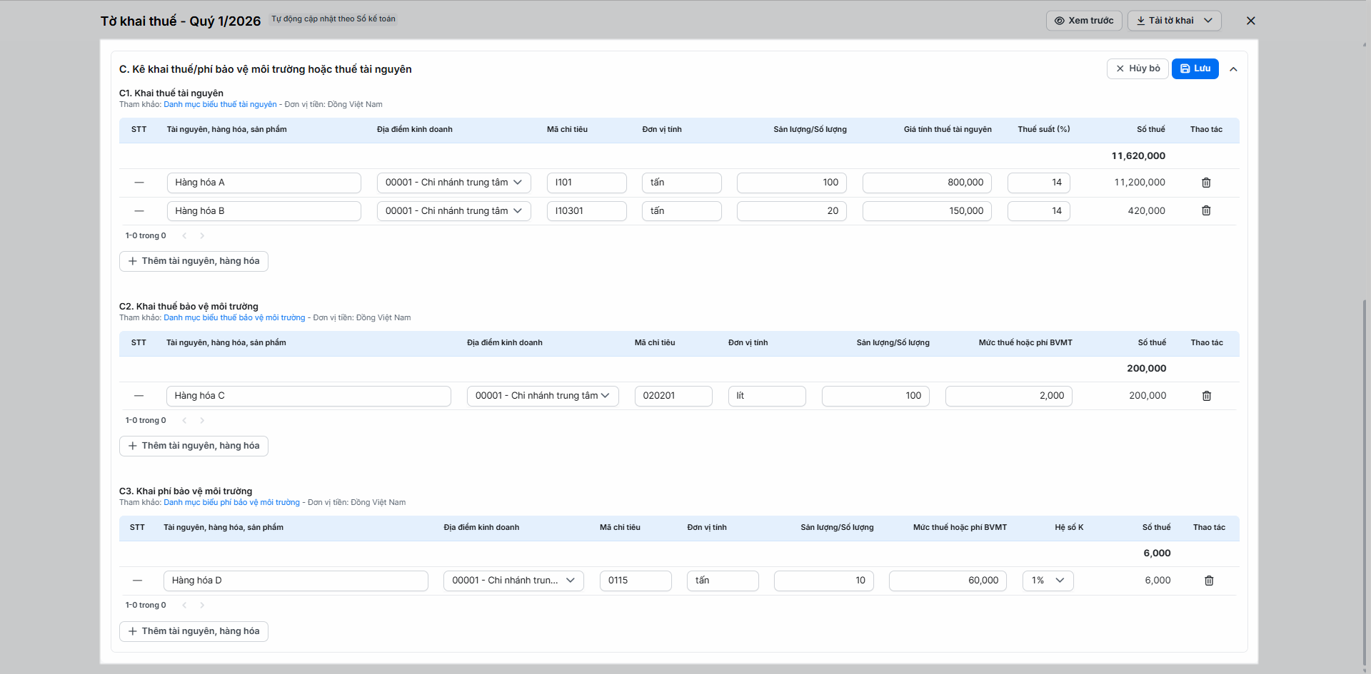Screen dimensions: 1371x674
Task: Click the I10301 indicator code field
Action: click(x=586, y=211)
